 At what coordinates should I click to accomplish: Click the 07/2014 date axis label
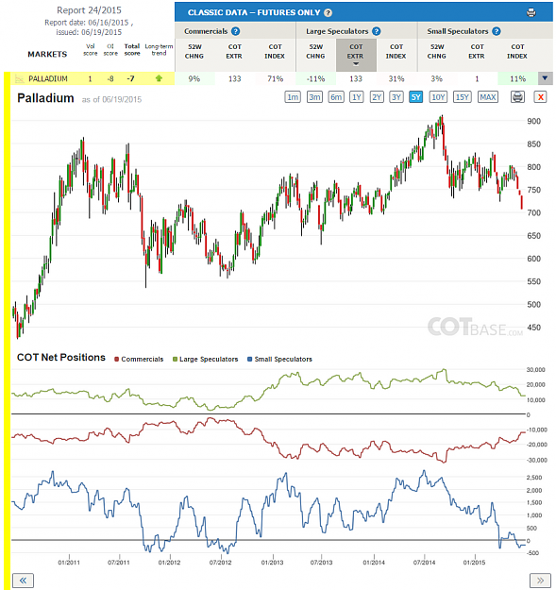click(x=424, y=563)
